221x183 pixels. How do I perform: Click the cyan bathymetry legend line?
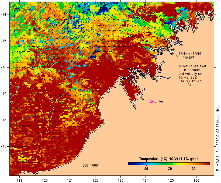coord(87,168)
